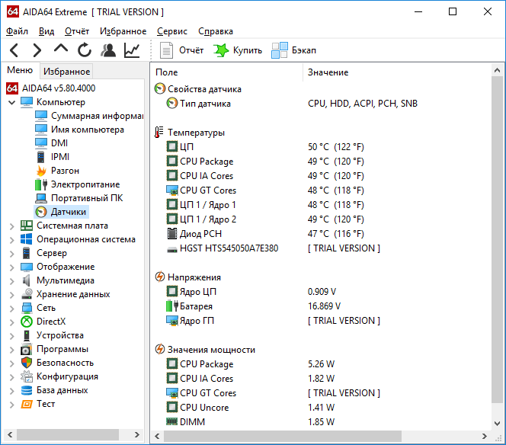Open the user favorites person icon
The height and width of the screenshot is (445, 506).
coord(108,50)
